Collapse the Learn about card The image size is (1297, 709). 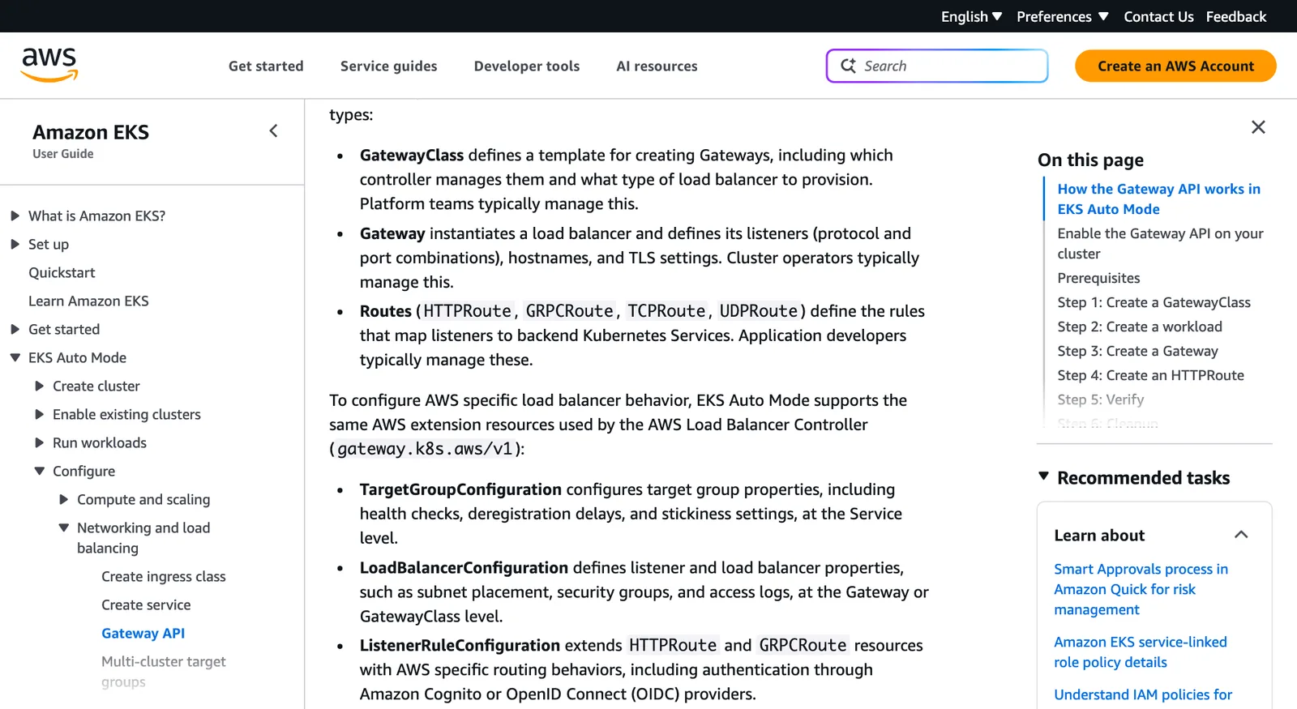tap(1241, 535)
